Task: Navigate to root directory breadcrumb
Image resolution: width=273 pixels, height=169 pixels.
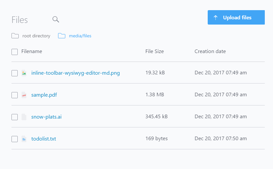Action: point(36,36)
